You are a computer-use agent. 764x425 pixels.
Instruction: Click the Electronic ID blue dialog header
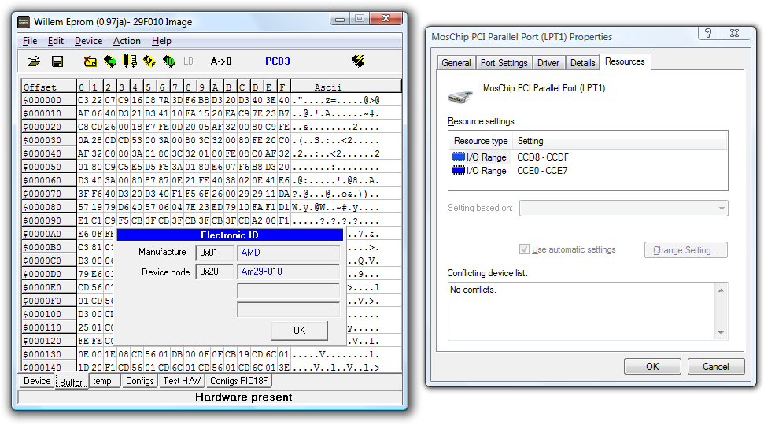click(x=230, y=235)
